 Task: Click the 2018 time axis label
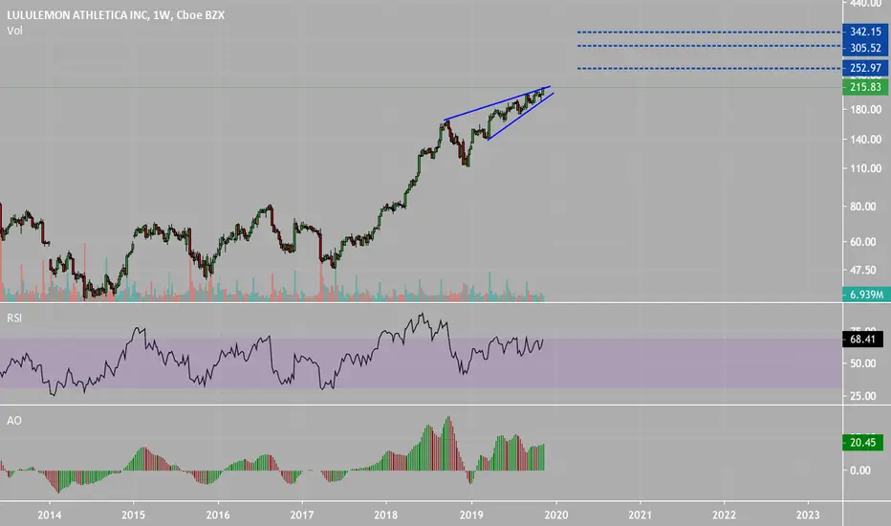coord(386,515)
